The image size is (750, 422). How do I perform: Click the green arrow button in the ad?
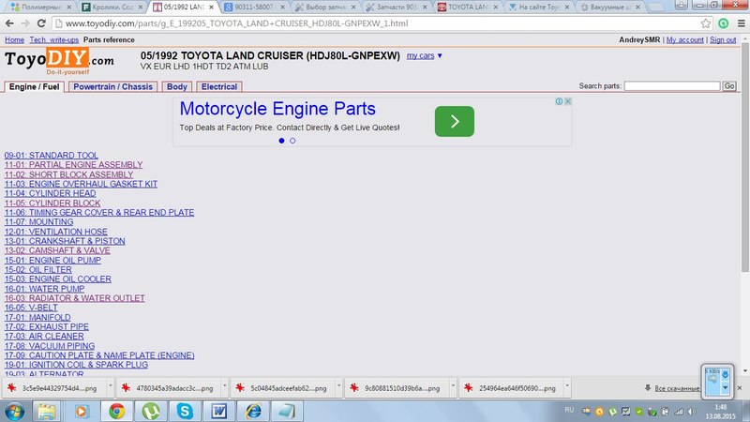(454, 121)
